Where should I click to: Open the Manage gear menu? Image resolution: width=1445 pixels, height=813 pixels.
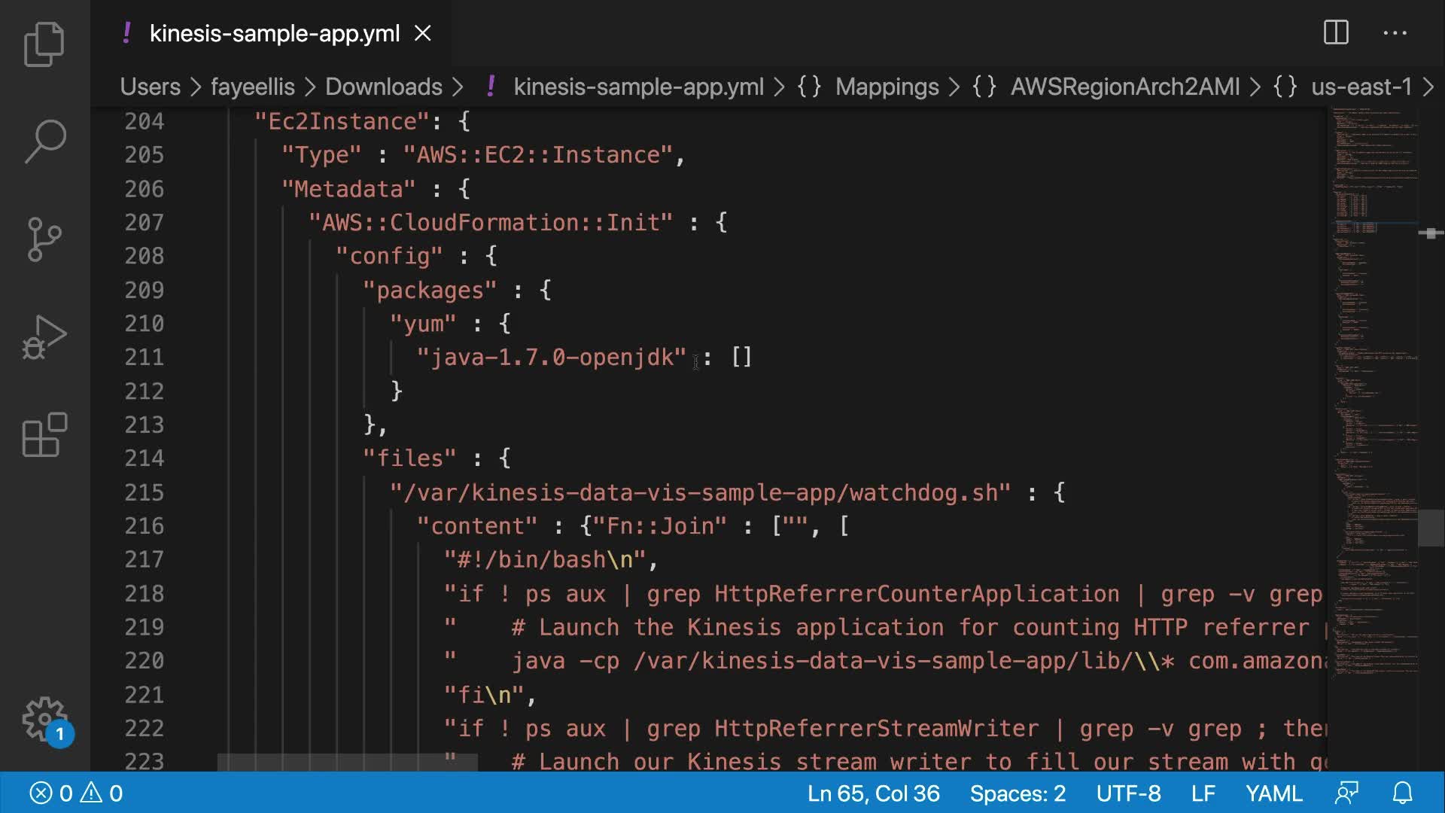click(x=44, y=719)
